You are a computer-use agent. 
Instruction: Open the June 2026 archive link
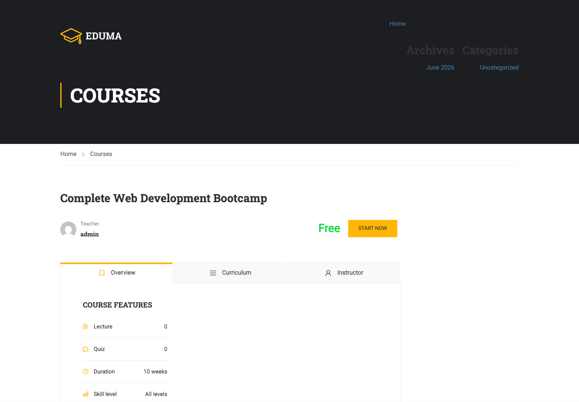(x=440, y=68)
